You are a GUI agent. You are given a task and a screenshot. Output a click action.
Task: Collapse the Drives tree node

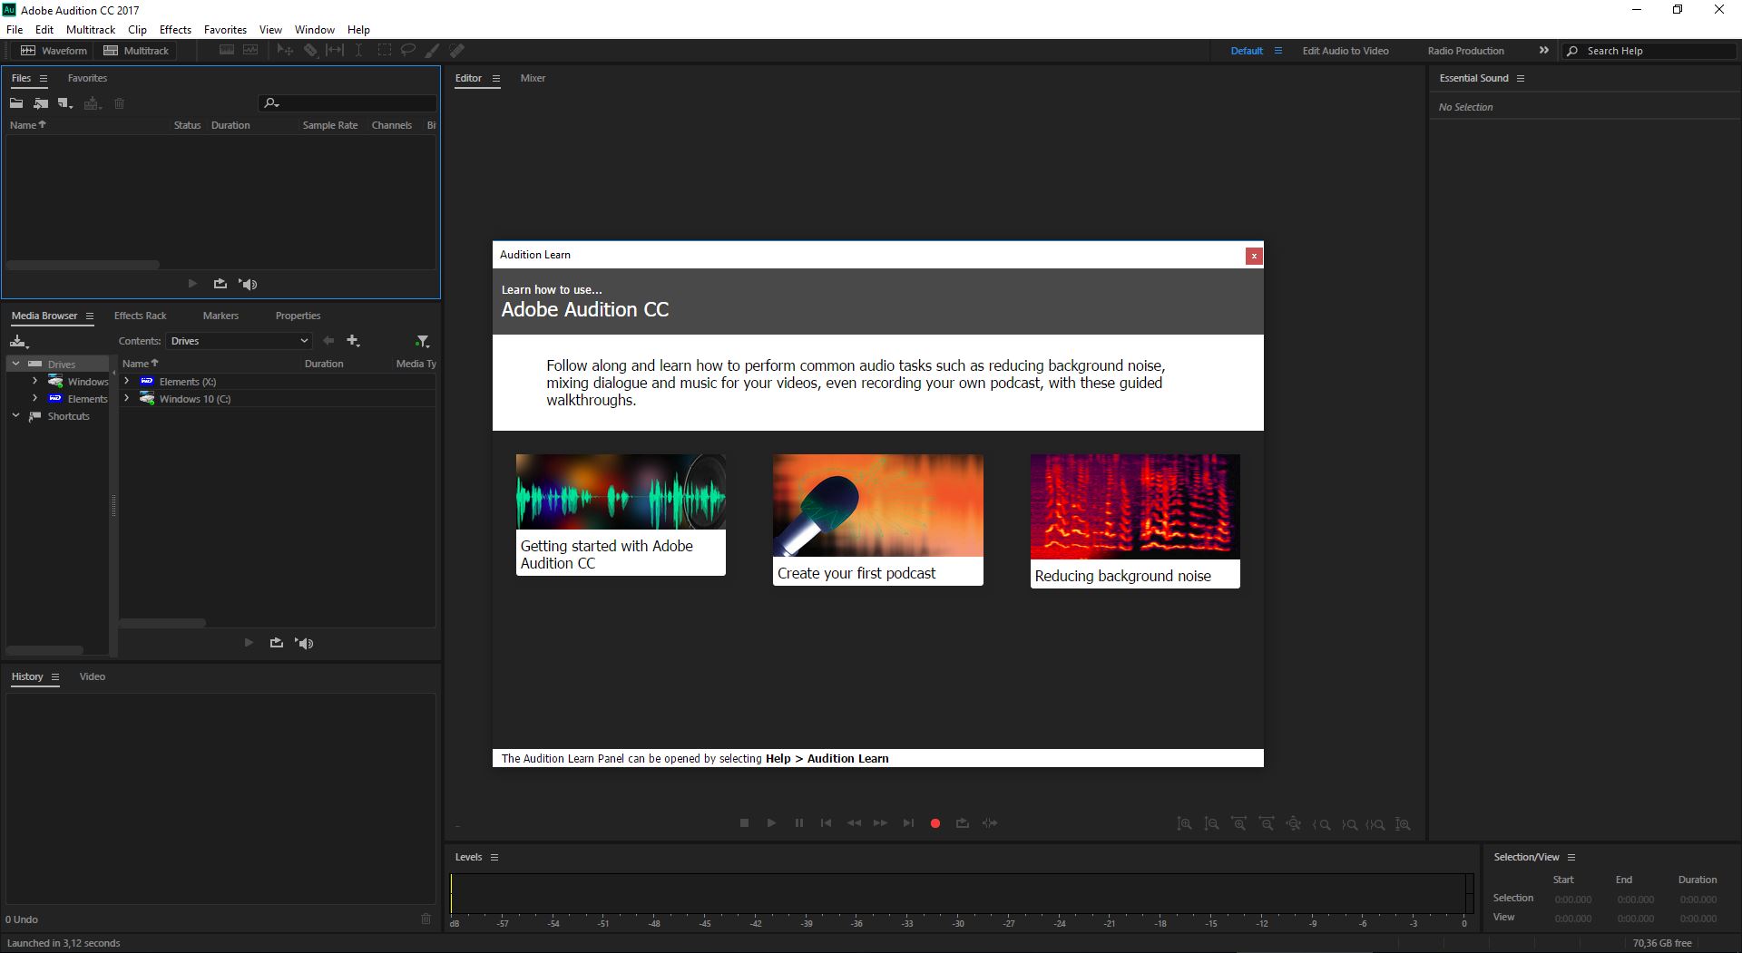point(15,364)
